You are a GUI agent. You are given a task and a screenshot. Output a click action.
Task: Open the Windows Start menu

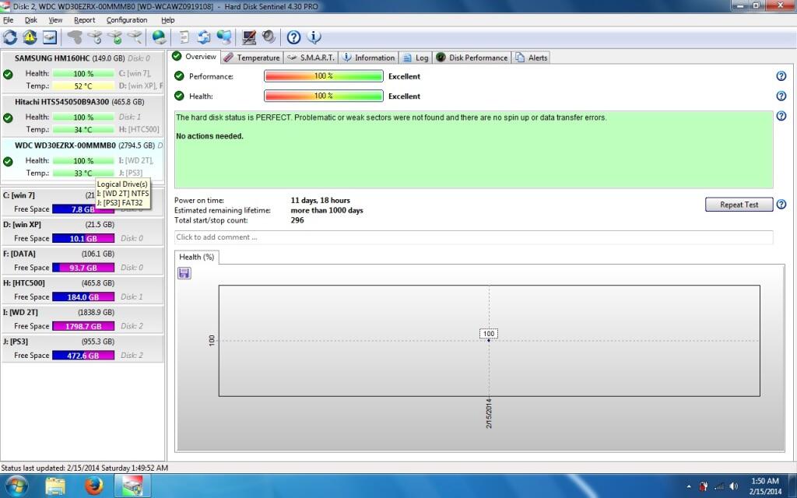click(x=16, y=486)
